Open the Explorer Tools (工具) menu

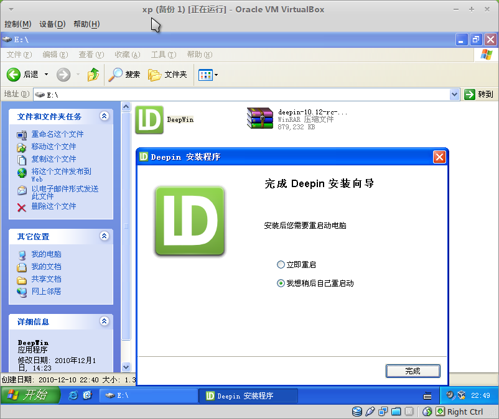click(164, 55)
